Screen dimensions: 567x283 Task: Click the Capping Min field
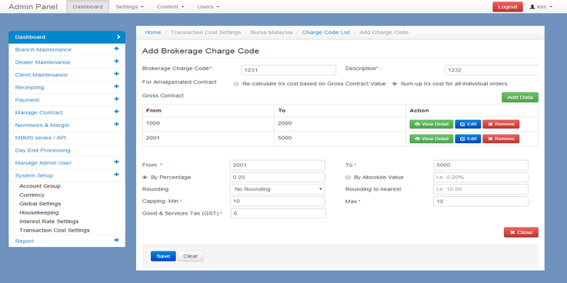click(278, 201)
